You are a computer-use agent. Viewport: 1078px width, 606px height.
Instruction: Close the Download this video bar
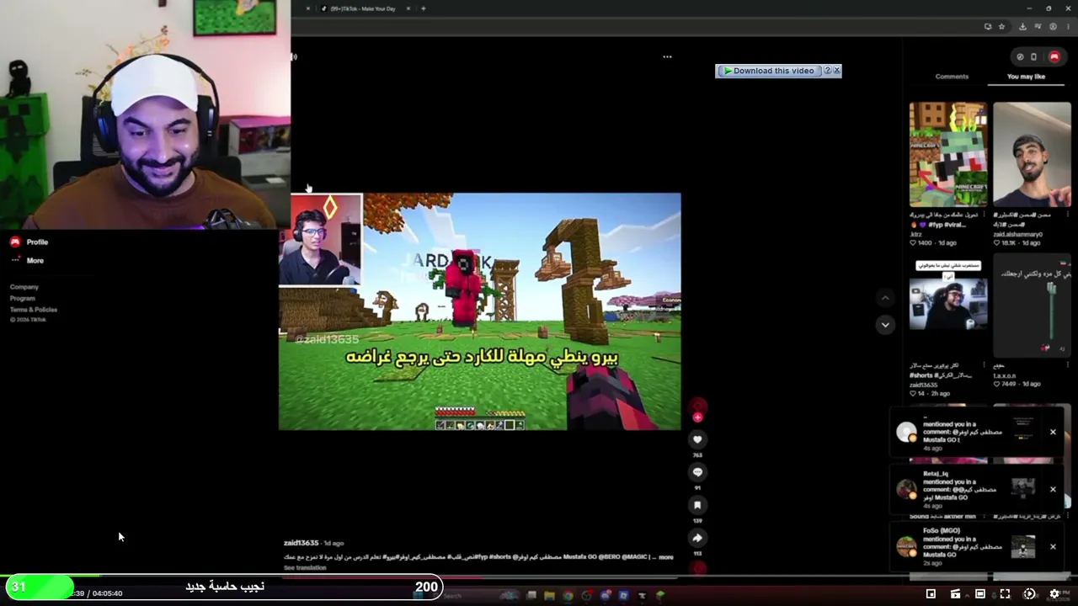click(x=836, y=71)
